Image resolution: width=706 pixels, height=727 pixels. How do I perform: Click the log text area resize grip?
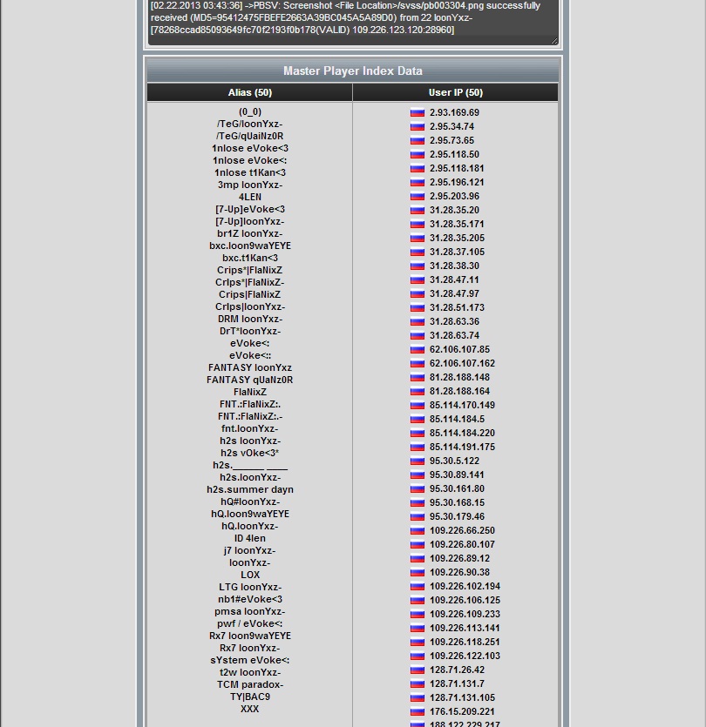click(554, 41)
